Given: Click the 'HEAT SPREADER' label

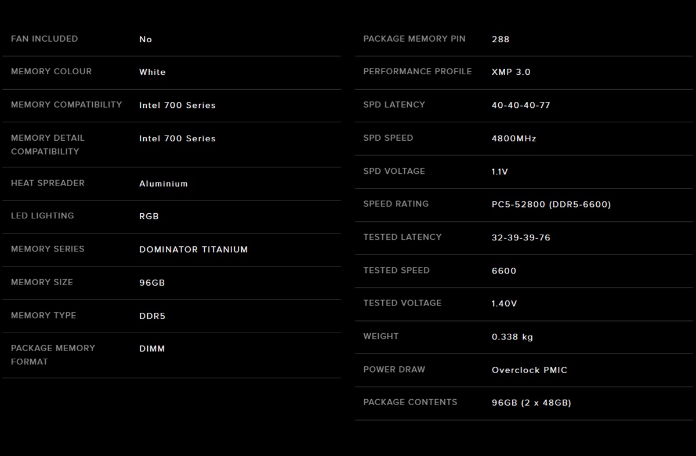Looking at the screenshot, I should 48,183.
